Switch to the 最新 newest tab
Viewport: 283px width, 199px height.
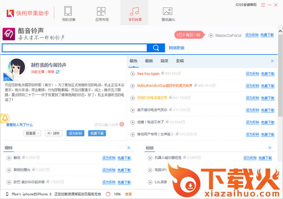pos(149,61)
